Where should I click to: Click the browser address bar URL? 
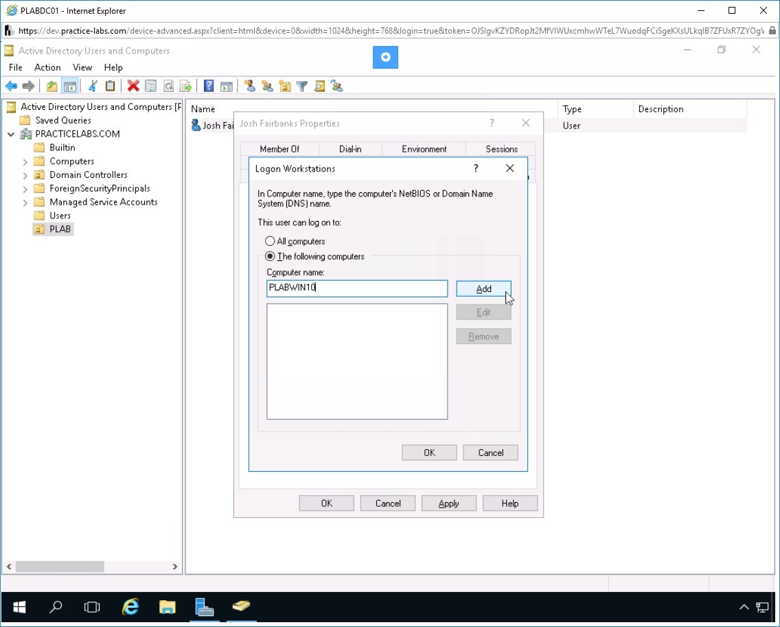coord(391,31)
